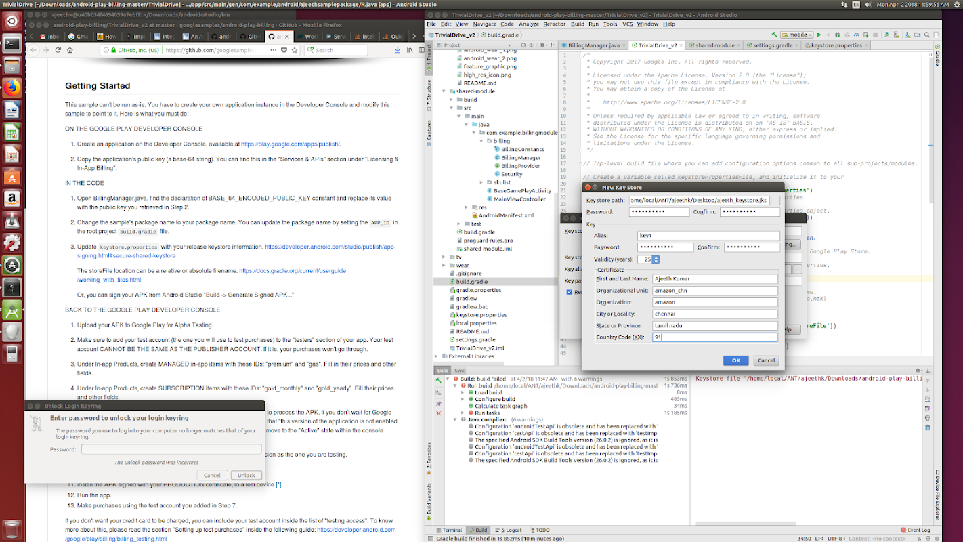Open Firefox from the Ubuntu launcher
The image size is (963, 542).
(x=12, y=88)
